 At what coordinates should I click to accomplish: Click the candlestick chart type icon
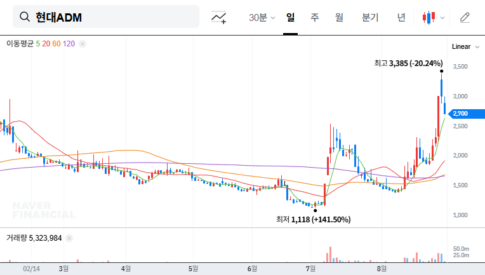click(429, 18)
